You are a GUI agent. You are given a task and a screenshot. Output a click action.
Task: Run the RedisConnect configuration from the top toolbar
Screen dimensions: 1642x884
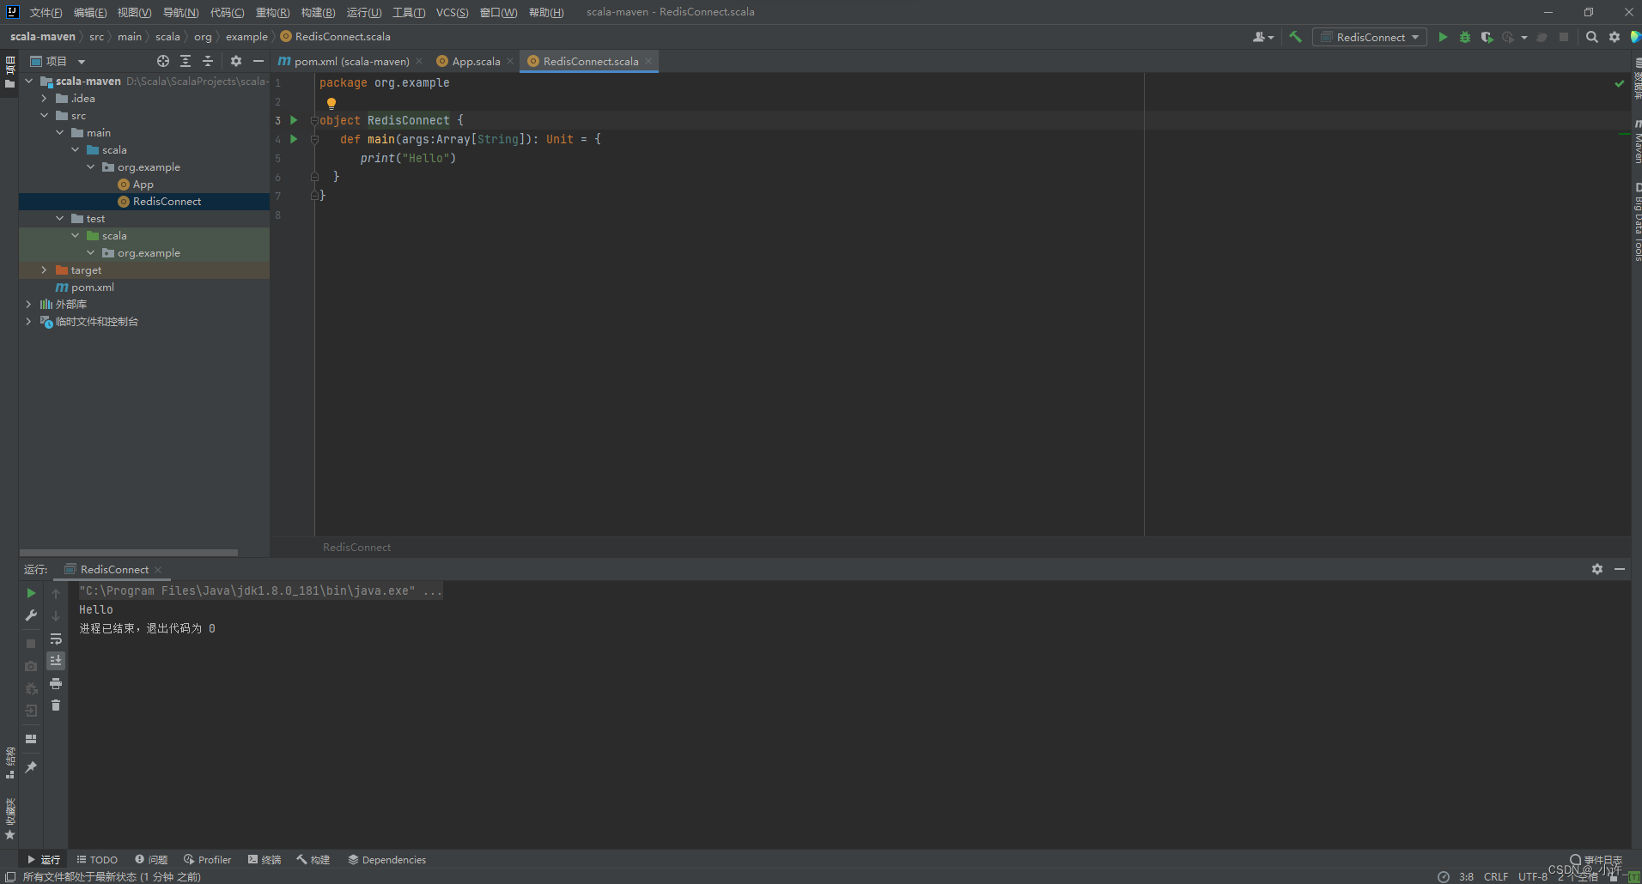coord(1443,37)
